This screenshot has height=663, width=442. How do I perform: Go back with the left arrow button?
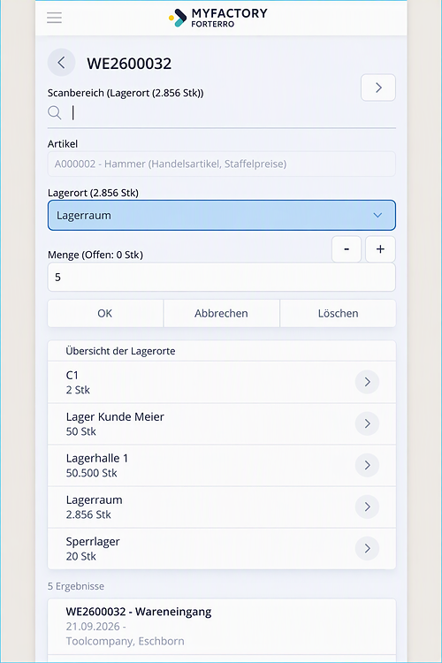(x=61, y=63)
